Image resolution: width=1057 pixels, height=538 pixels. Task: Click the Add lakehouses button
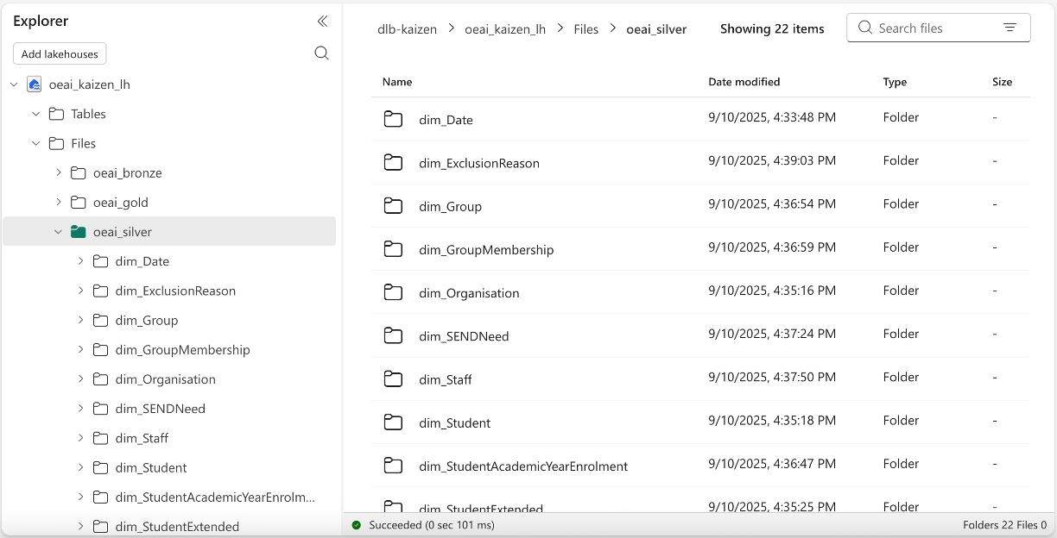(59, 53)
